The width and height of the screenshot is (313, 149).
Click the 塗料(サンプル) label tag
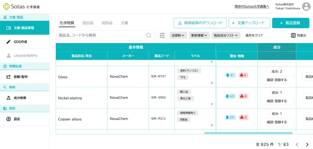189,71
